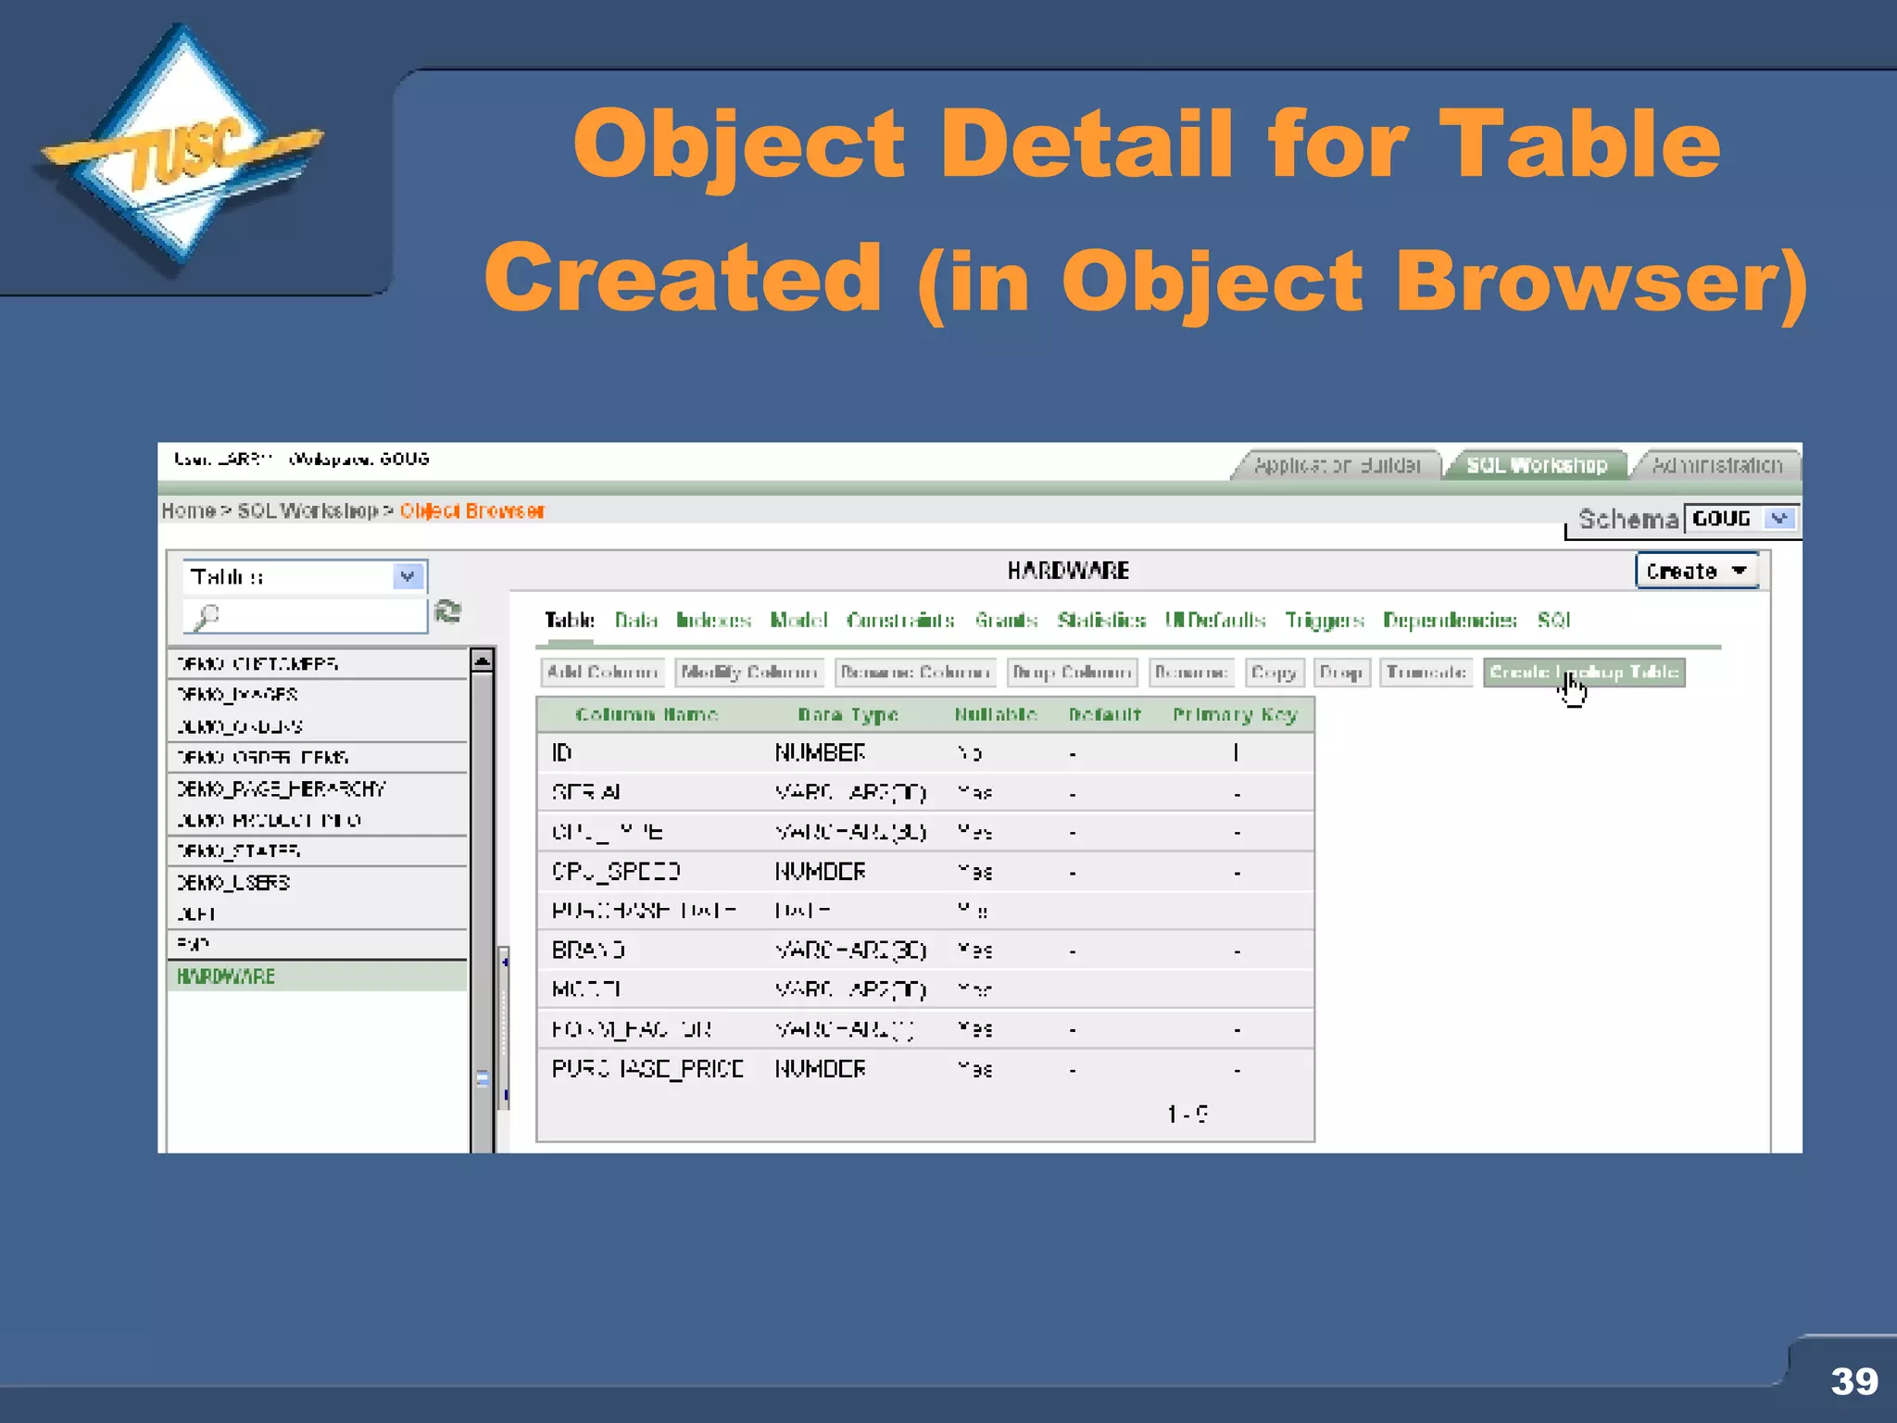Select DEMO_STATES in the table list

318,851
